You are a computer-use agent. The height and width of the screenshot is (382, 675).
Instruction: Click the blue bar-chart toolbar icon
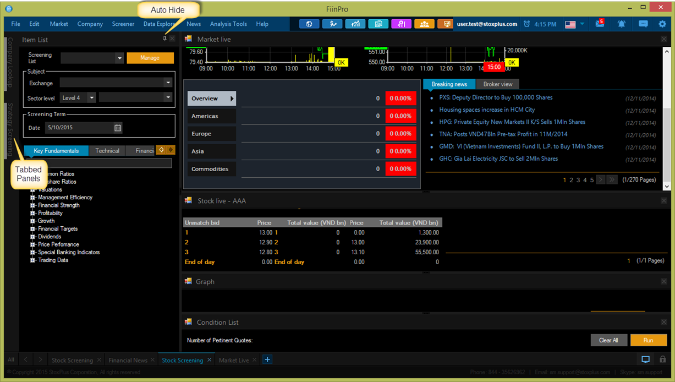(355, 24)
